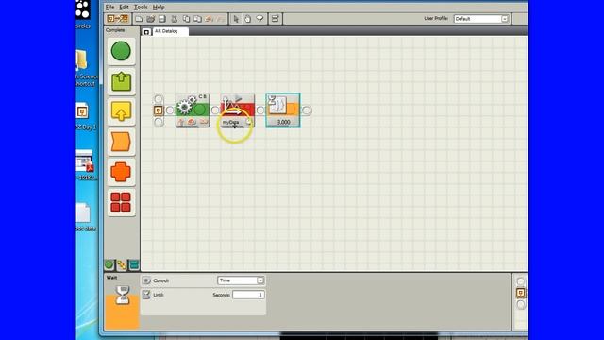Open the blank document desktop icon
Screen dimensions: 604x340
click(83, 212)
